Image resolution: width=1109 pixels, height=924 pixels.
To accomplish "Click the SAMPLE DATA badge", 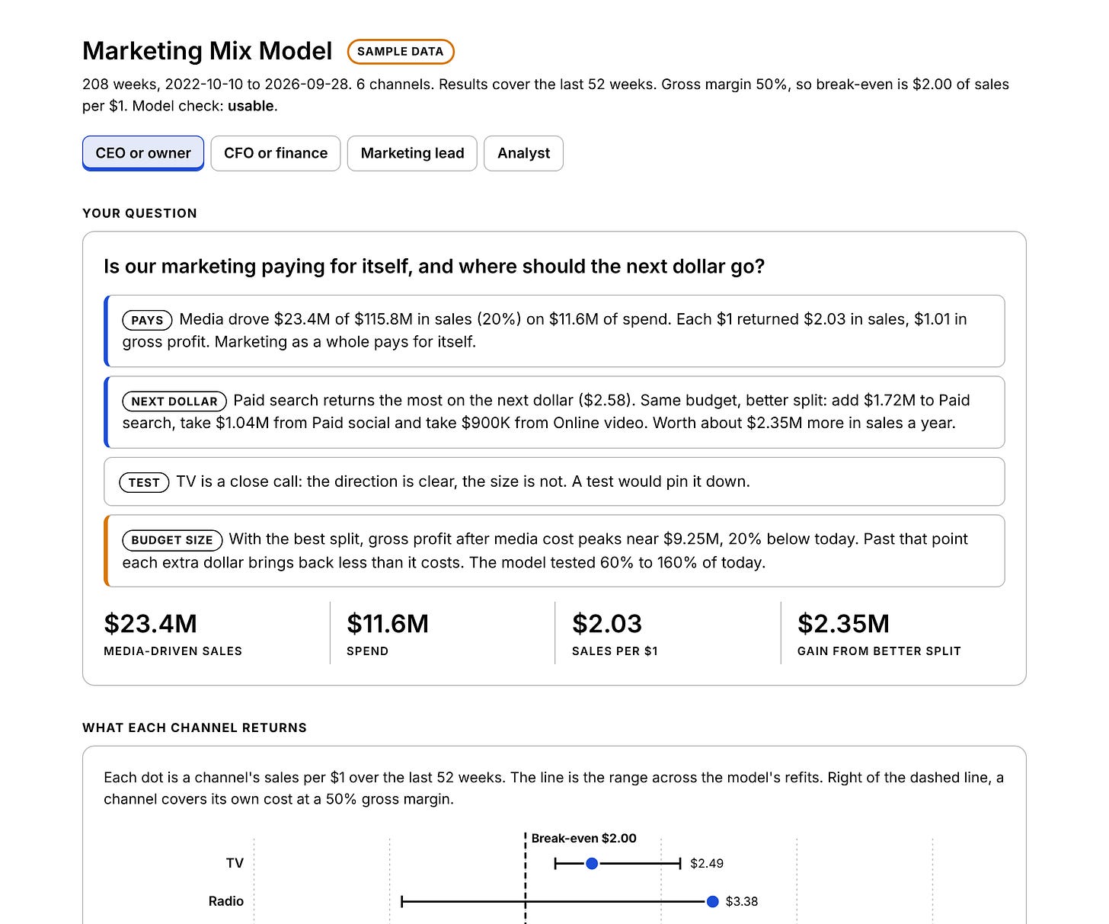I will click(401, 52).
